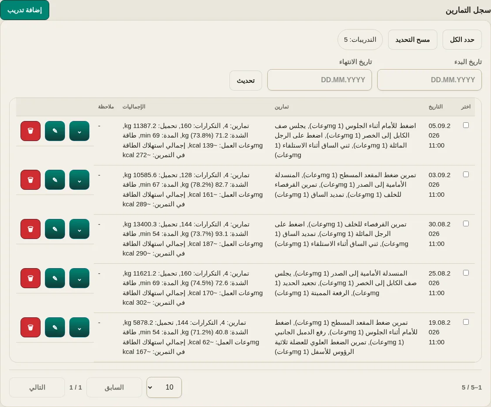Image resolution: width=491 pixels, height=407 pixels.
Task: Delete the 30.08.2026 workout with trash icon
Action: coord(31,229)
